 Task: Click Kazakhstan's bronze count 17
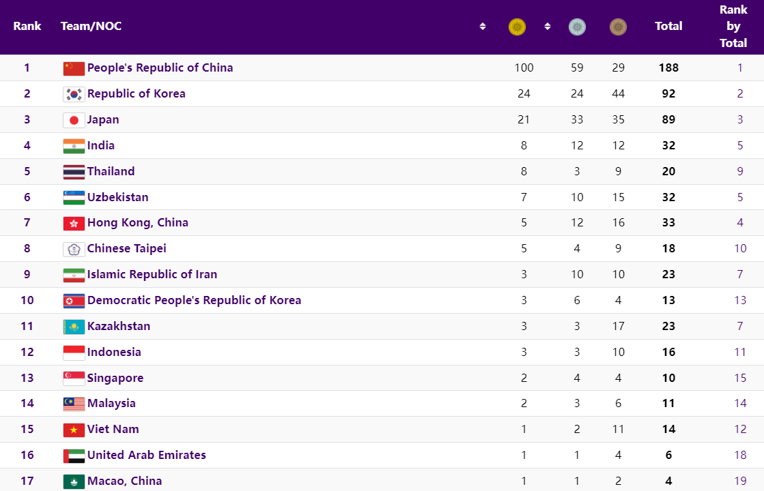[x=619, y=326]
